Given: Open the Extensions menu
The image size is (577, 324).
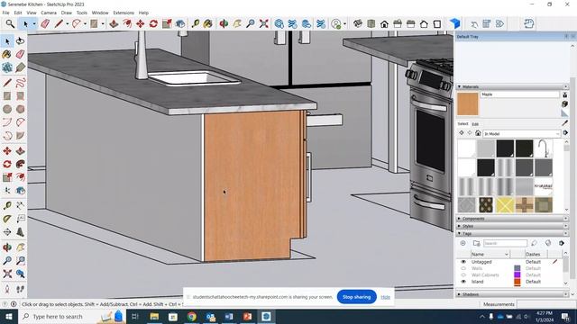Looking at the screenshot, I should [x=124, y=13].
